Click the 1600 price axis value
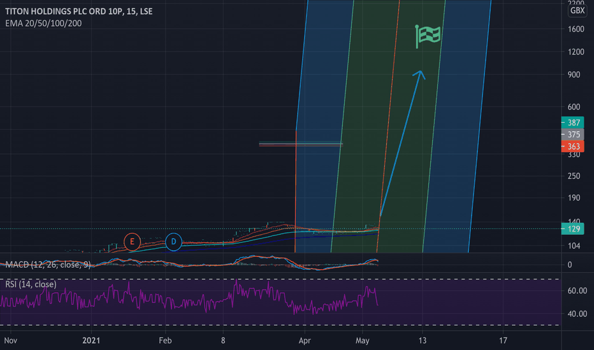 [x=576, y=29]
